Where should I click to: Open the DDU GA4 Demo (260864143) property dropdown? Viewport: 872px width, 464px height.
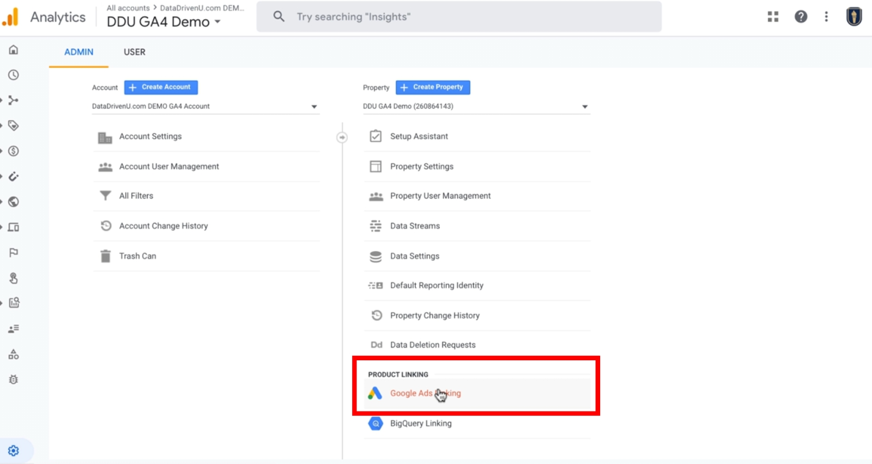476,106
